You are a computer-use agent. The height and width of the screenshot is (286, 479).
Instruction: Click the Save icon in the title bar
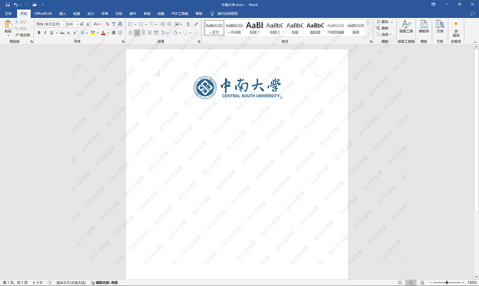tap(8, 5)
